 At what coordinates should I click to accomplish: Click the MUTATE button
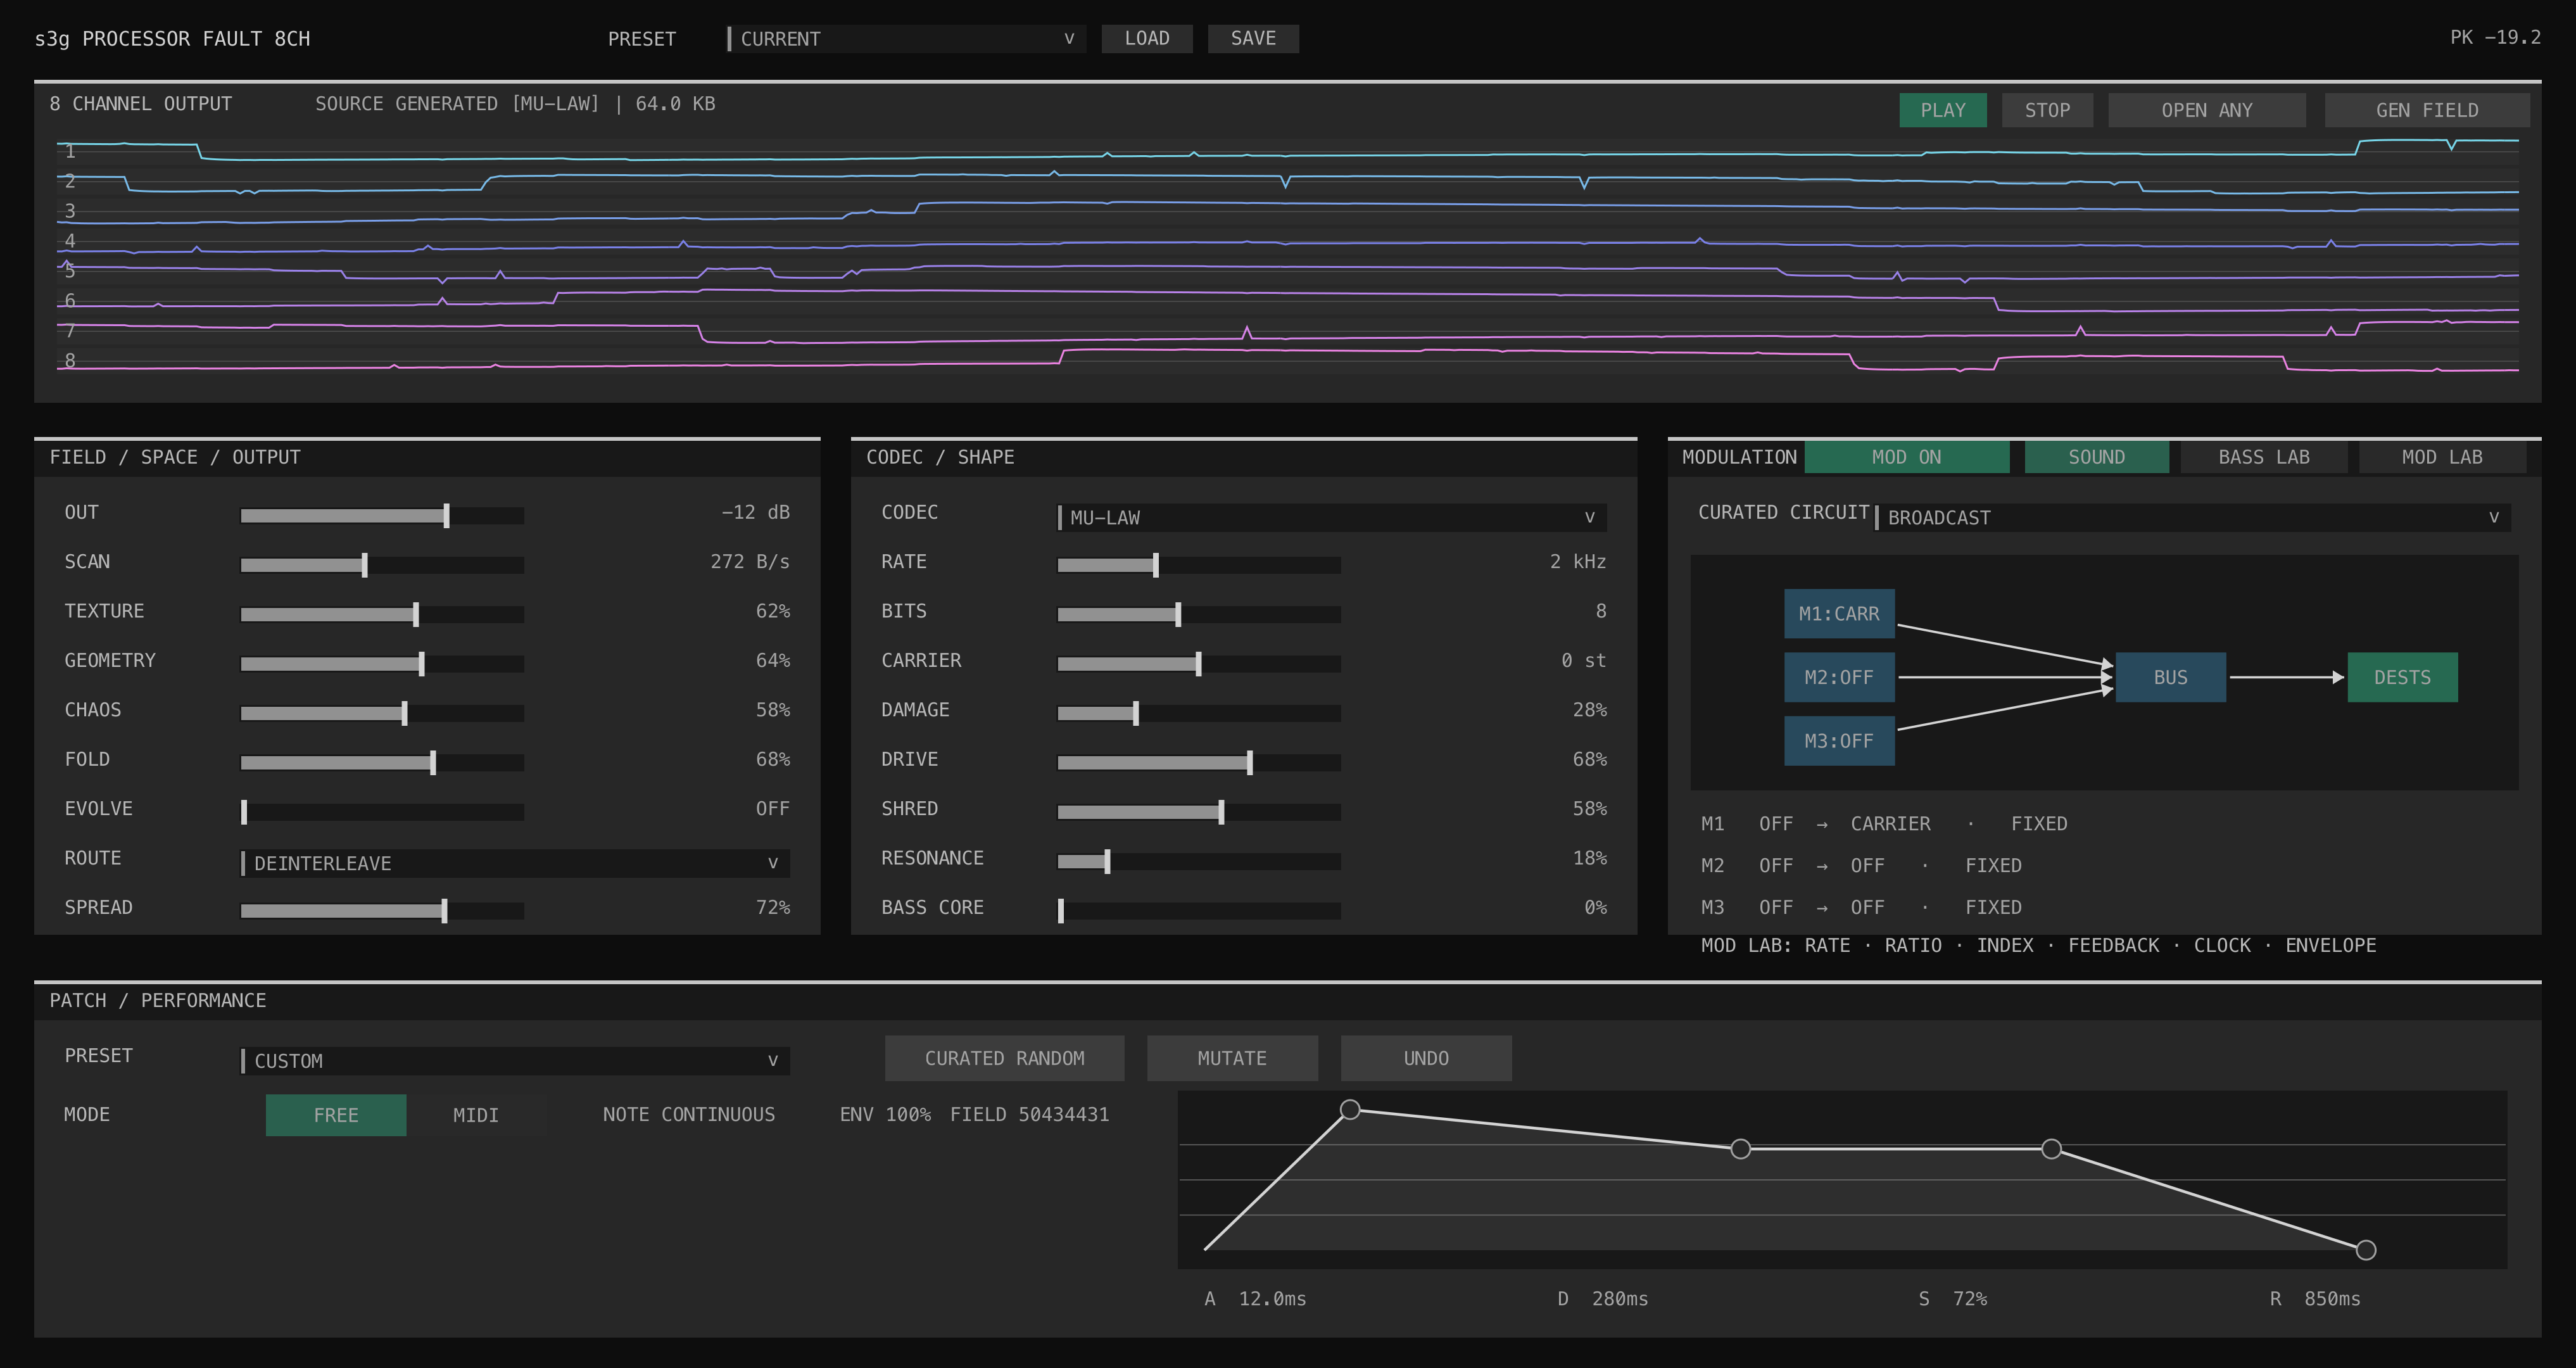[x=1232, y=1058]
